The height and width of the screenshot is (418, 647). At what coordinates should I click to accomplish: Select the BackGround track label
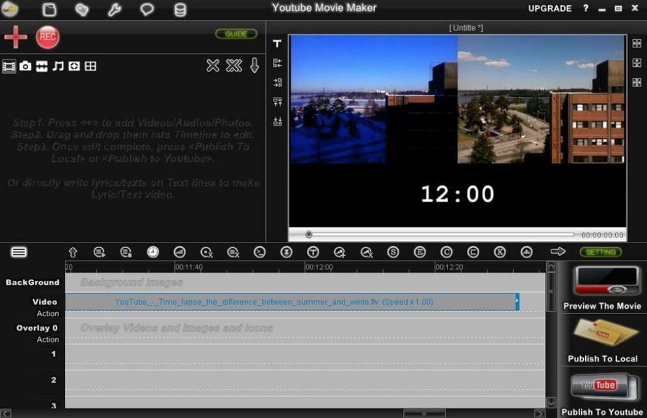pyautogui.click(x=33, y=282)
